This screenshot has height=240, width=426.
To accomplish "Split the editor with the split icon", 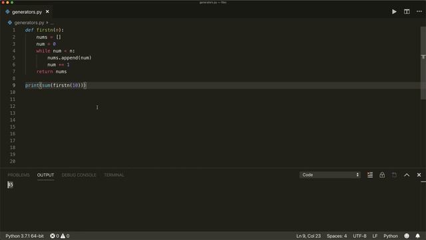I will point(407,12).
